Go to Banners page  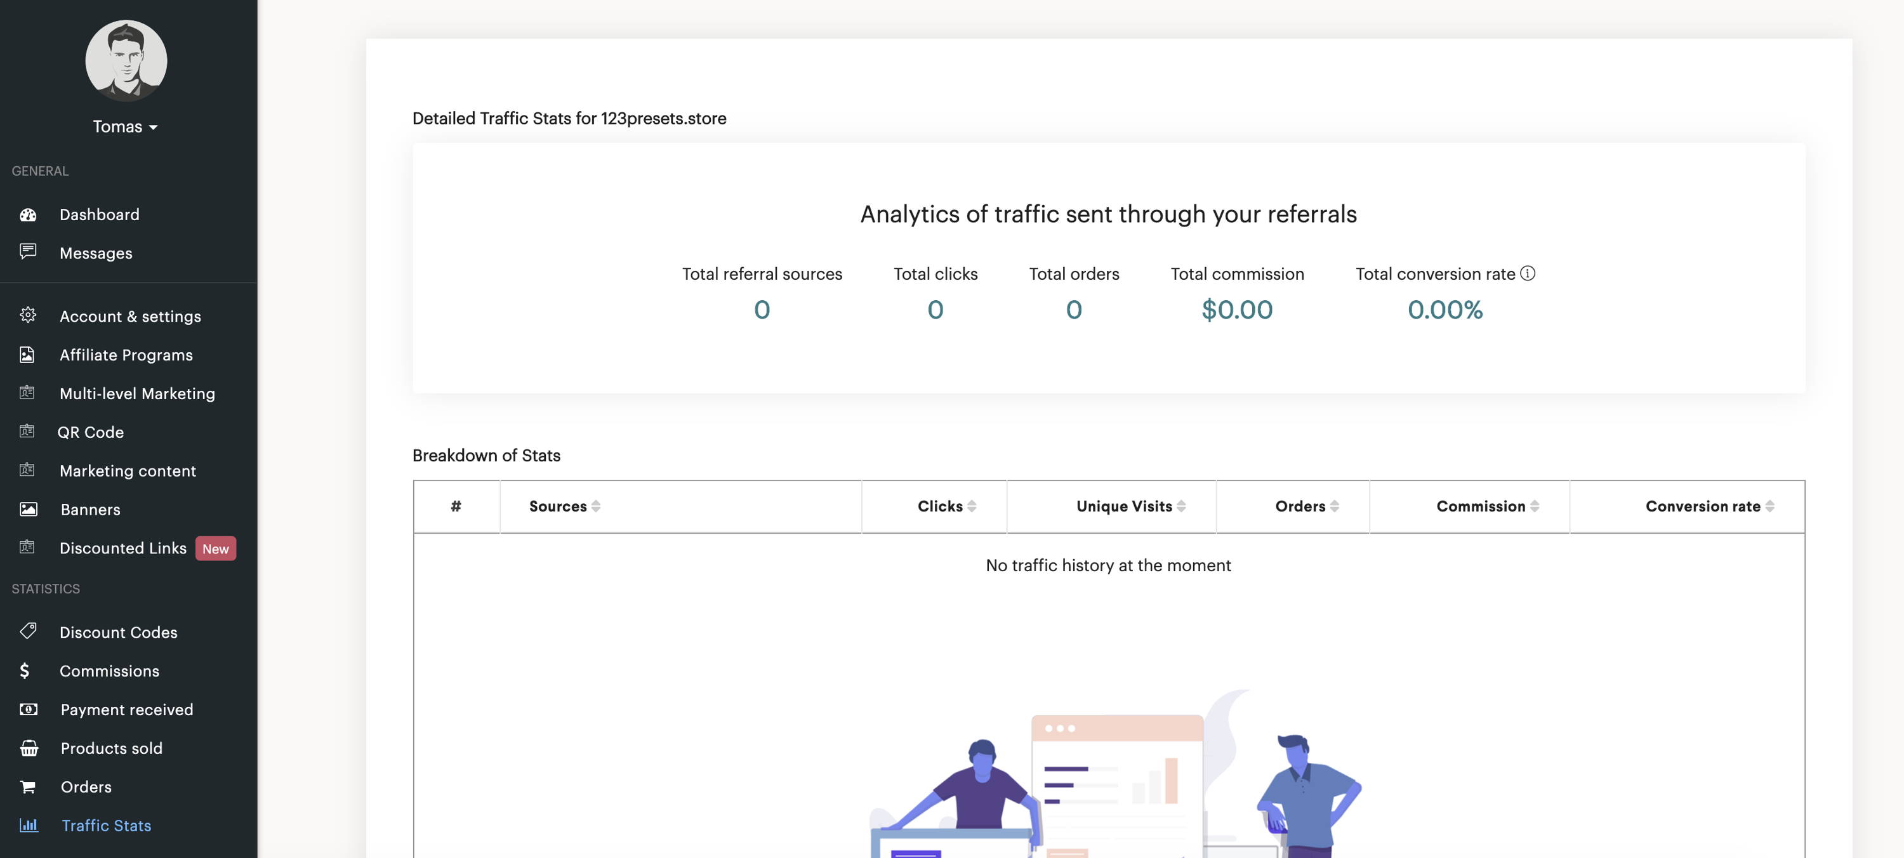(90, 509)
